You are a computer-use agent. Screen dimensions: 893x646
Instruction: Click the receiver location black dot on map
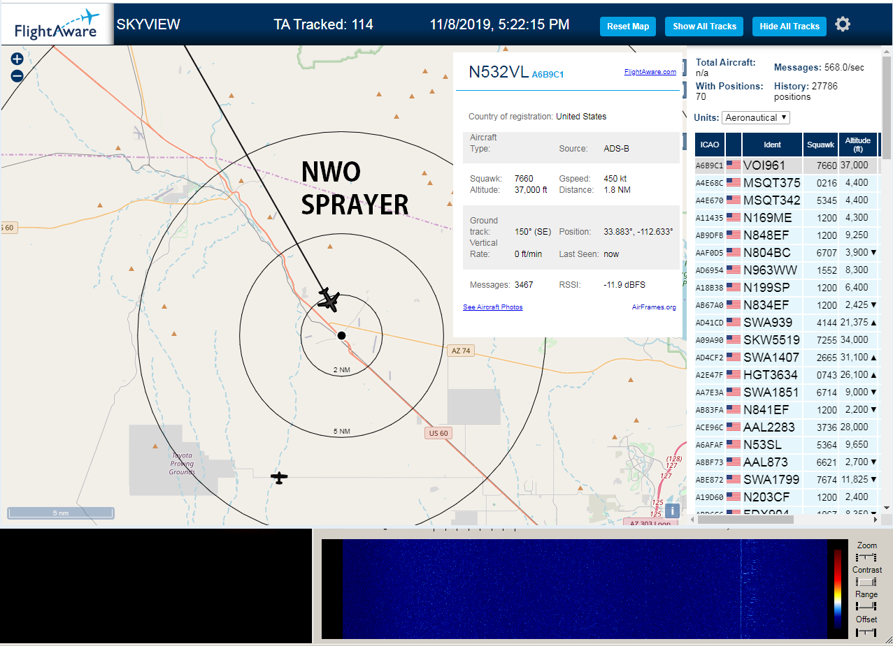tap(341, 336)
